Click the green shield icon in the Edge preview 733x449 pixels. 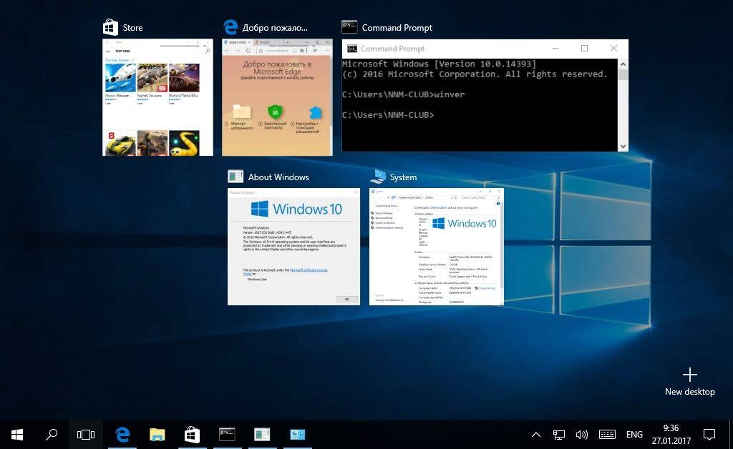click(x=275, y=112)
